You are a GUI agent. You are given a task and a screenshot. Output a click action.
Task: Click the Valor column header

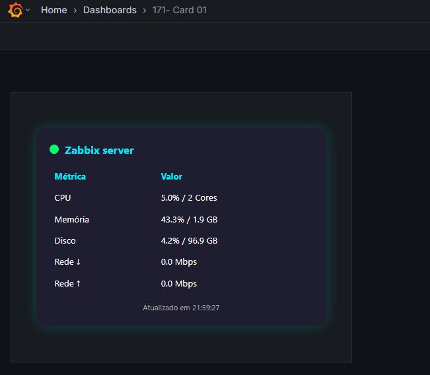click(172, 176)
